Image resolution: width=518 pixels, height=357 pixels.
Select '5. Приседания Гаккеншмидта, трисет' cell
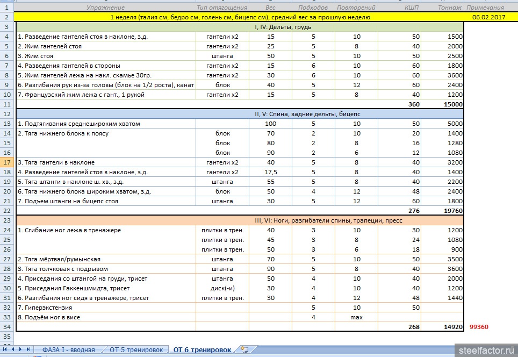(106, 288)
